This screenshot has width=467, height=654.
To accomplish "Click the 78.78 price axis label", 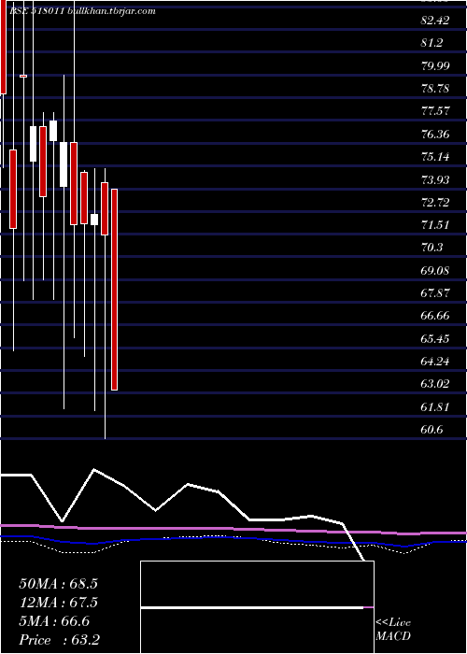I will (435, 89).
